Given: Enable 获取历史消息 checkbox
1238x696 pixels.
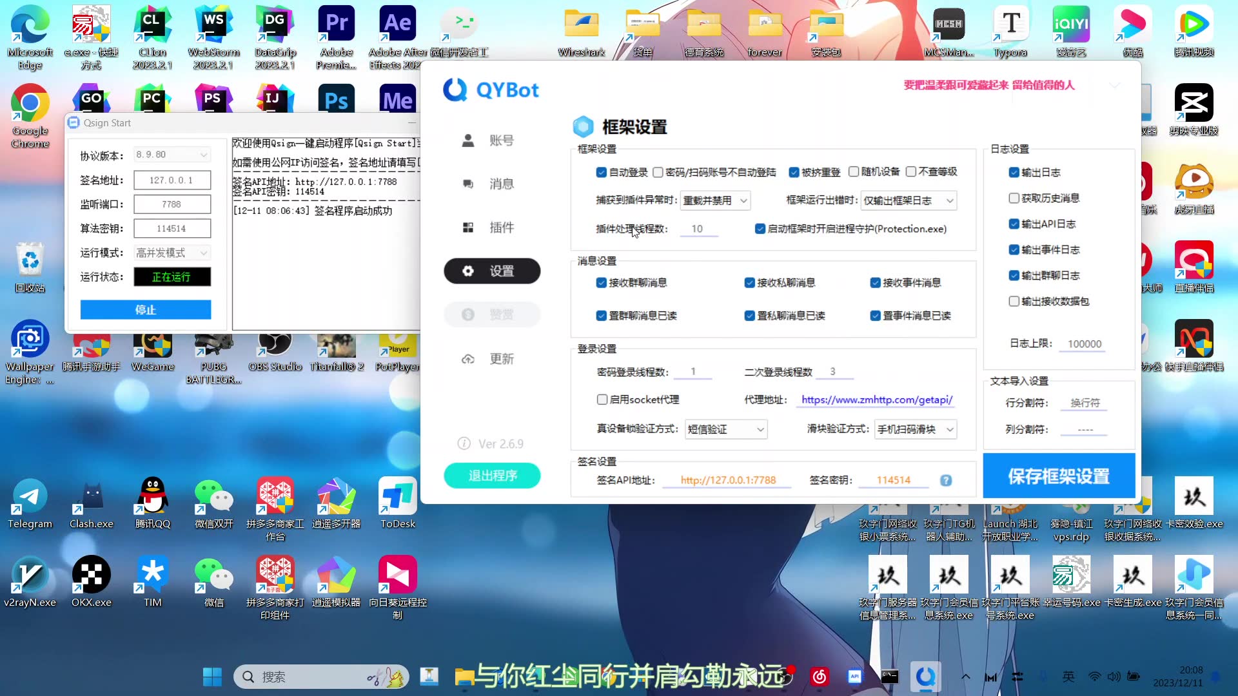Looking at the screenshot, I should (x=1014, y=198).
